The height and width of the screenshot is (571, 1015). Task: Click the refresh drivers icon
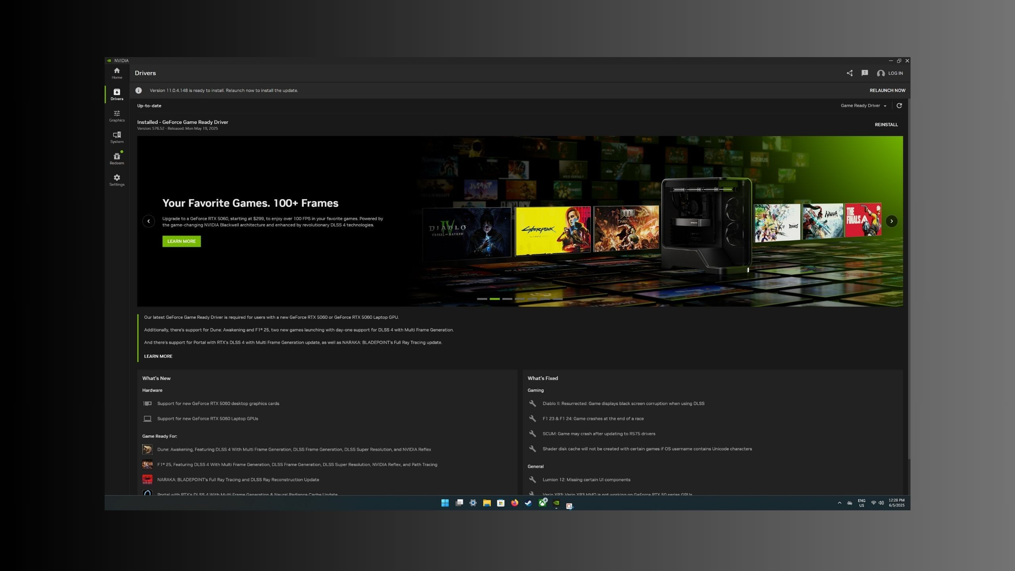click(899, 105)
